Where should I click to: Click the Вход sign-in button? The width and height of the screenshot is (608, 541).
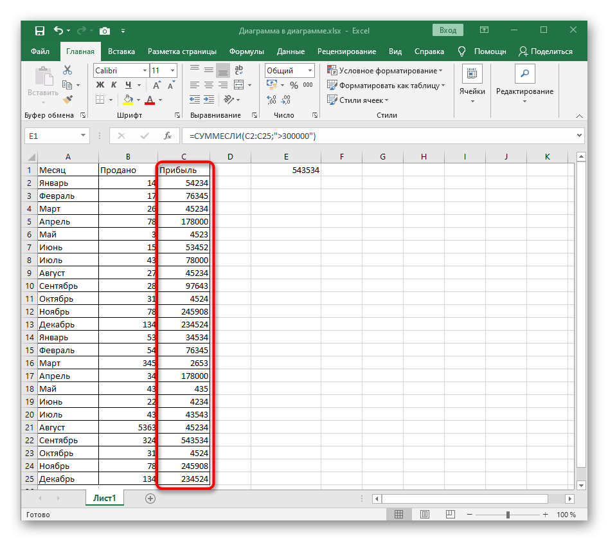pos(448,30)
